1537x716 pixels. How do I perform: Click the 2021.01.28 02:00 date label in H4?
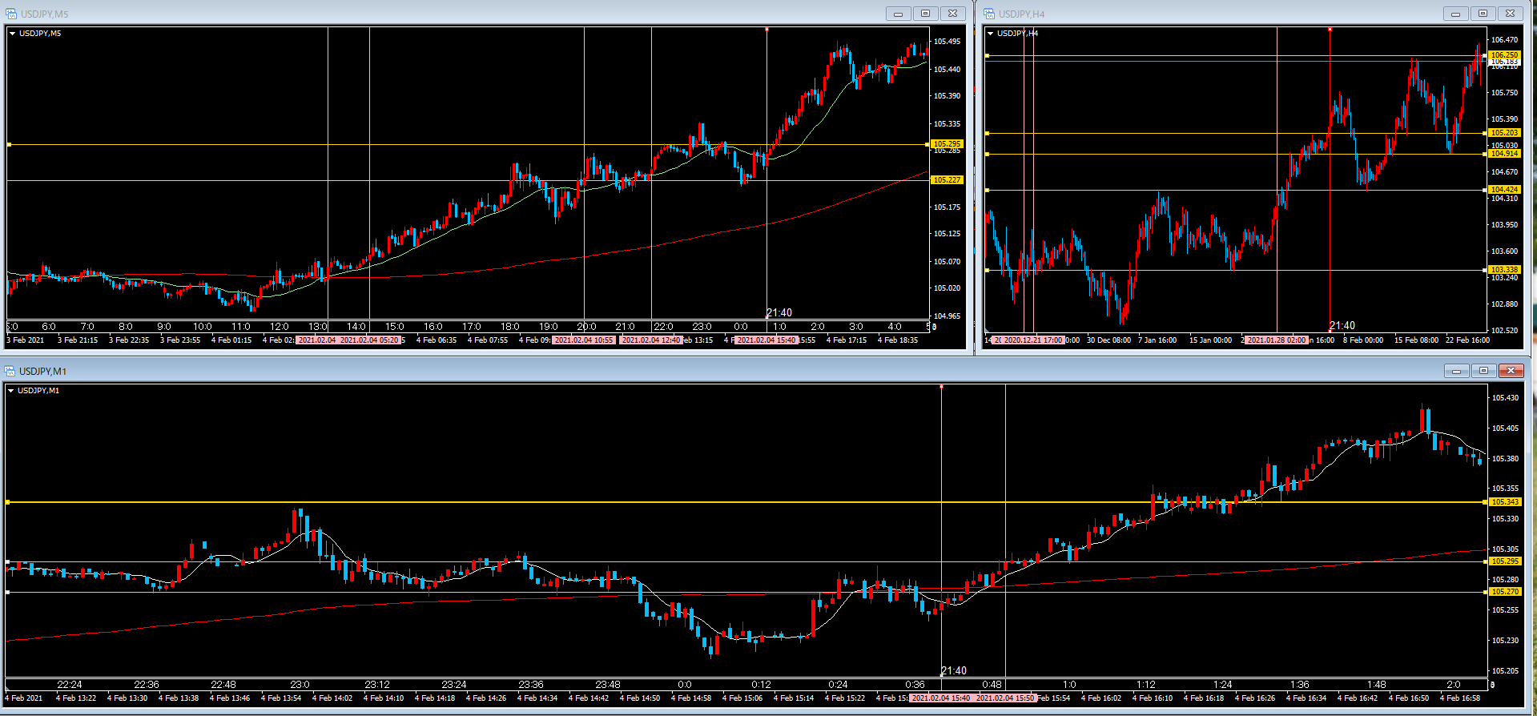1276,340
